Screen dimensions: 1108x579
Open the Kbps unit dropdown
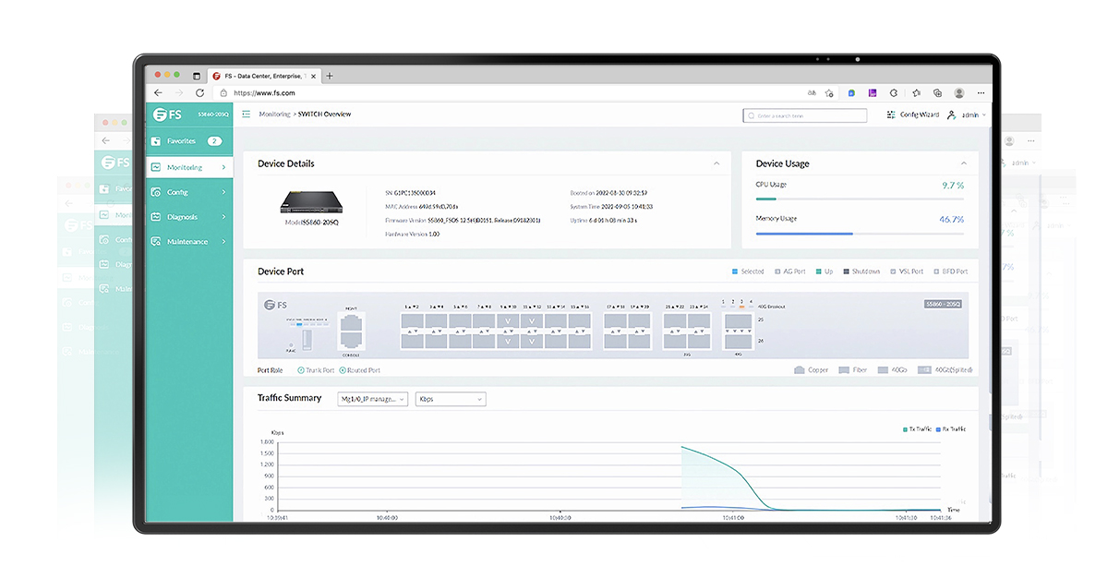click(451, 399)
